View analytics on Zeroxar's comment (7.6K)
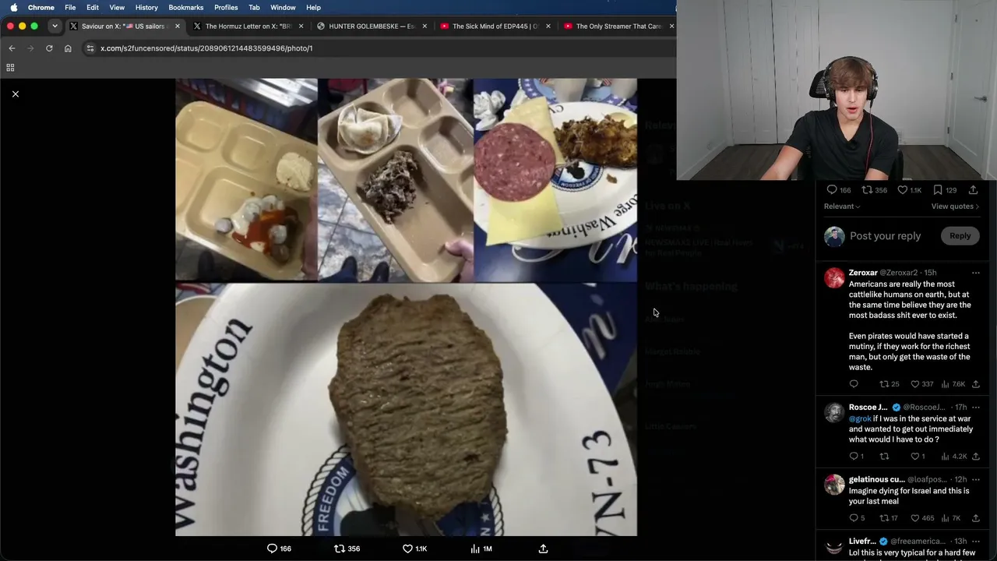This screenshot has width=997, height=561. pos(953,384)
